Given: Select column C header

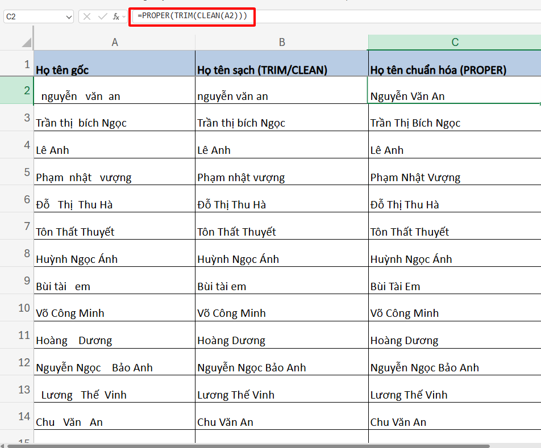Looking at the screenshot, I should (x=455, y=43).
